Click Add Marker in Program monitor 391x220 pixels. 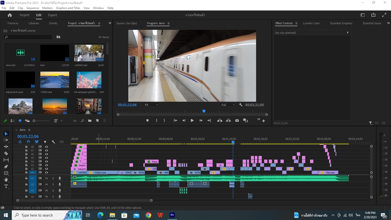[x=147, y=121]
